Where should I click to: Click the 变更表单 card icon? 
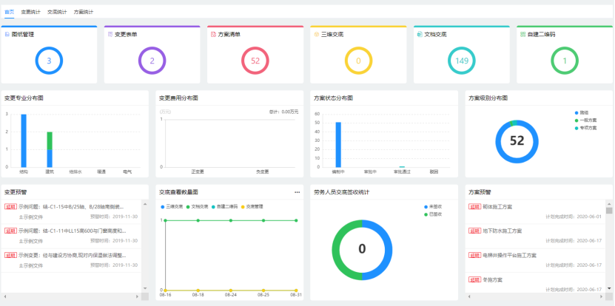pyautogui.click(x=110, y=34)
